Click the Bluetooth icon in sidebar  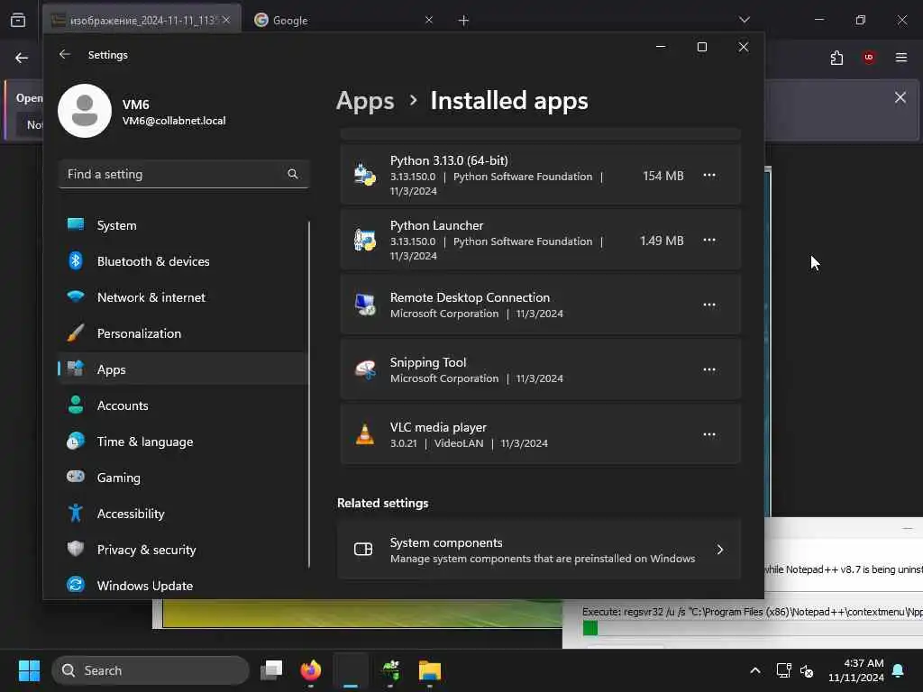76,260
